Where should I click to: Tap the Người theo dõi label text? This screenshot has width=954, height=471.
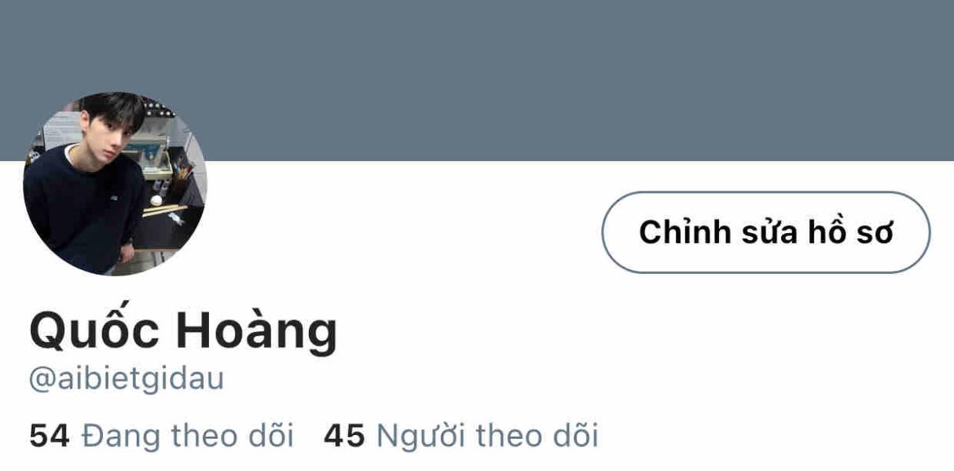[488, 436]
